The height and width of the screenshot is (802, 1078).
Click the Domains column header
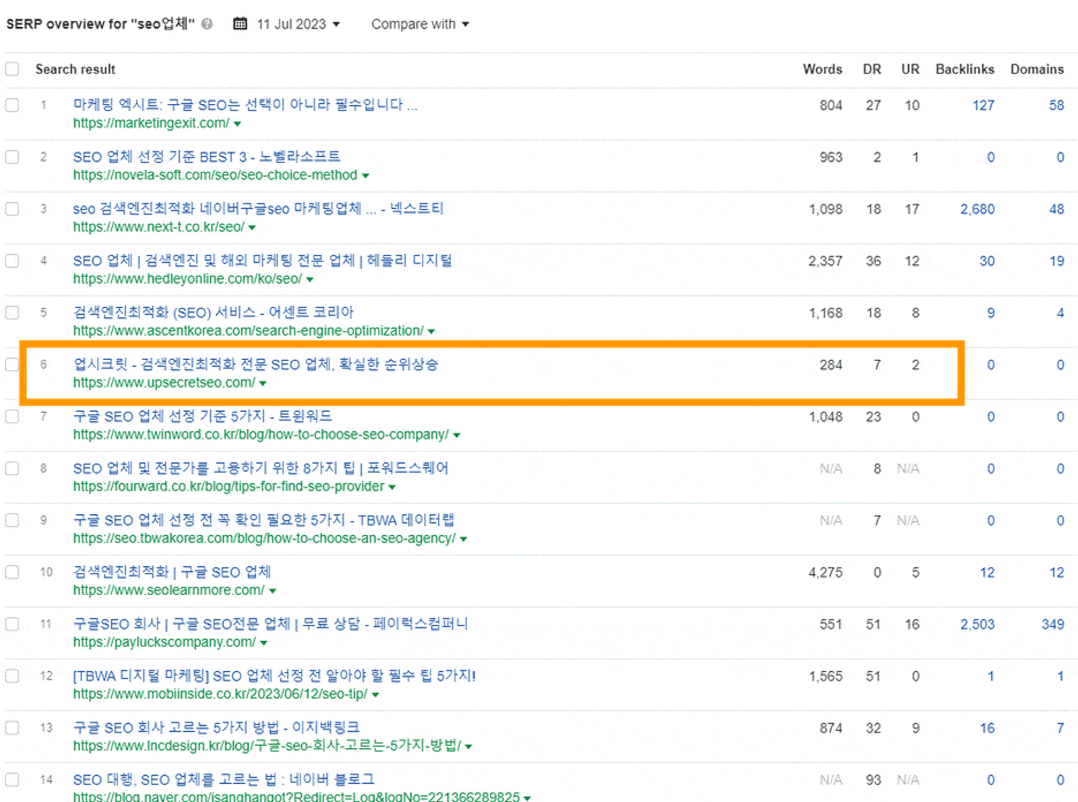tap(1037, 69)
